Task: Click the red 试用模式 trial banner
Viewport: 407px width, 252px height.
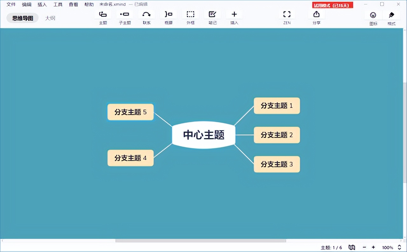Action: [x=332, y=5]
